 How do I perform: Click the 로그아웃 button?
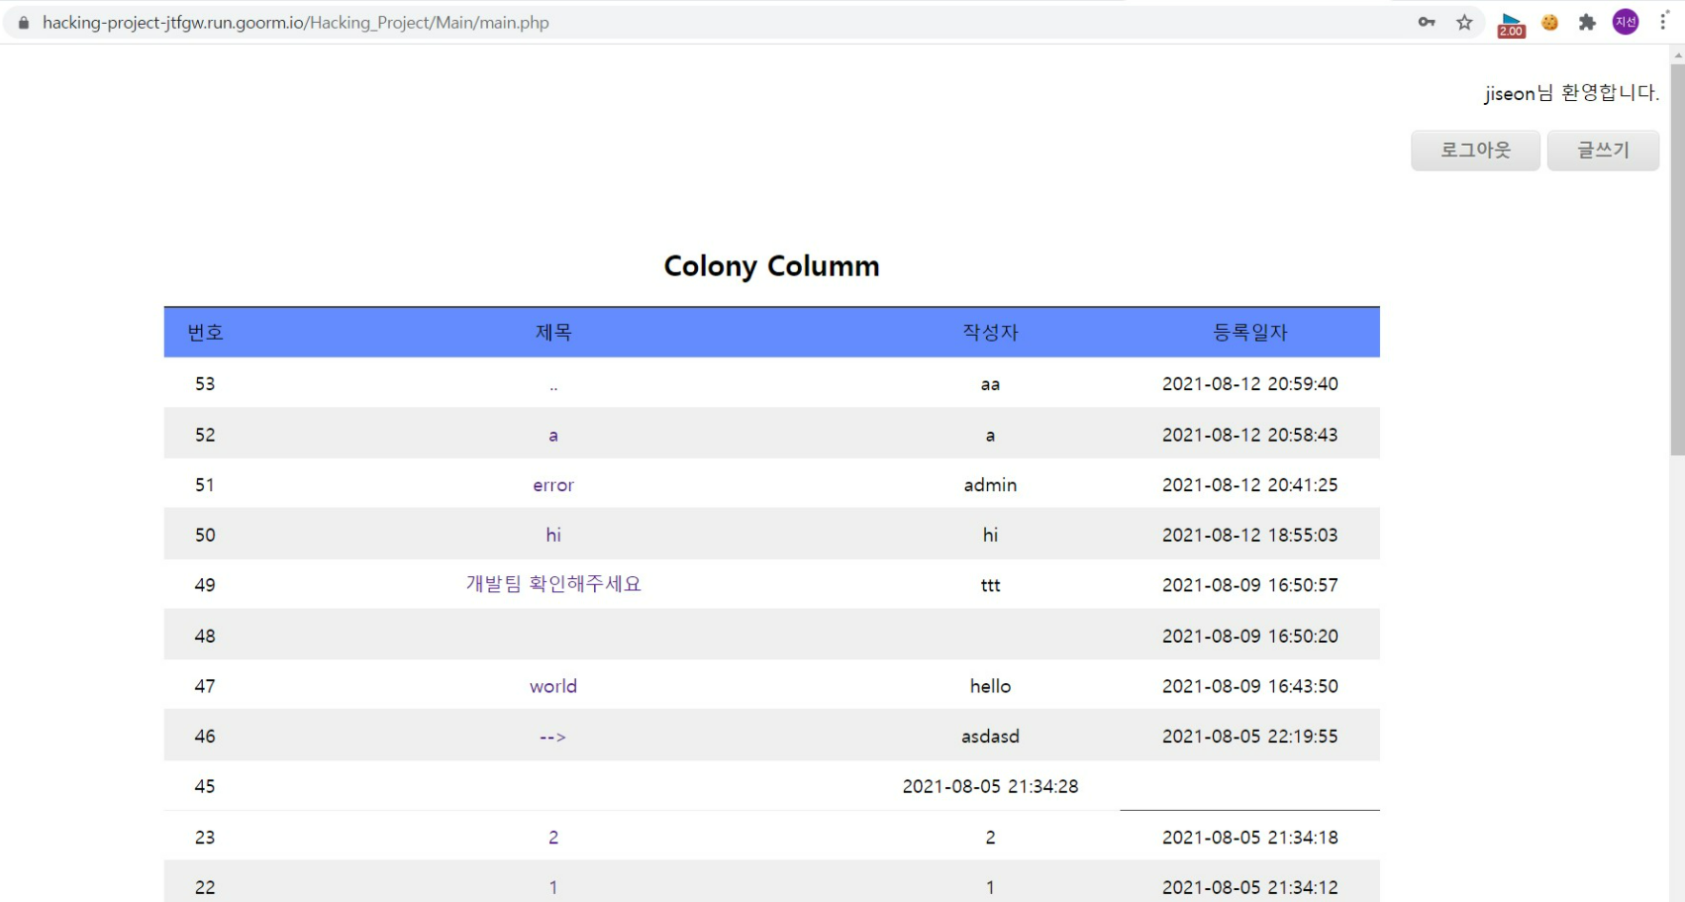tap(1475, 150)
